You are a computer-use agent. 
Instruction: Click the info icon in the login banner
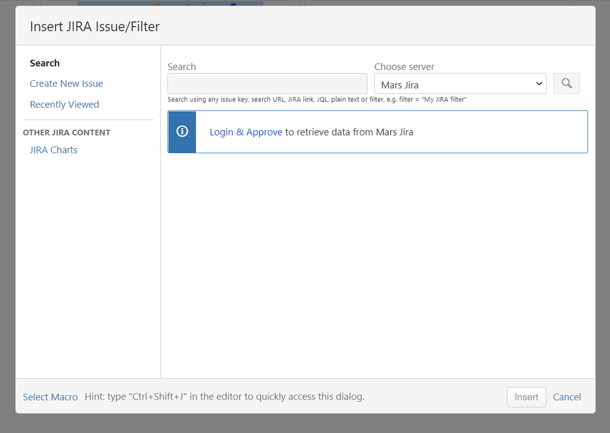[182, 131]
